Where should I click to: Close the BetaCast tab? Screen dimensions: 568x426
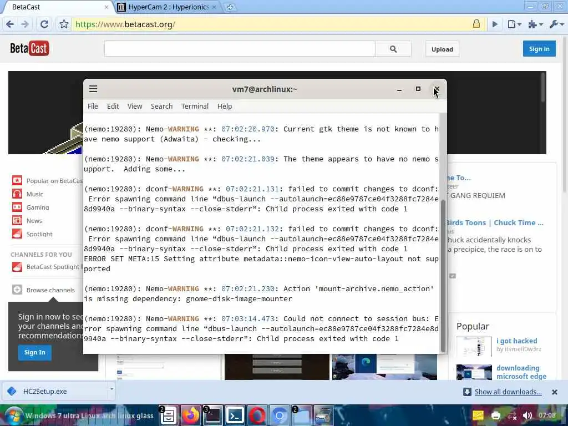[106, 7]
